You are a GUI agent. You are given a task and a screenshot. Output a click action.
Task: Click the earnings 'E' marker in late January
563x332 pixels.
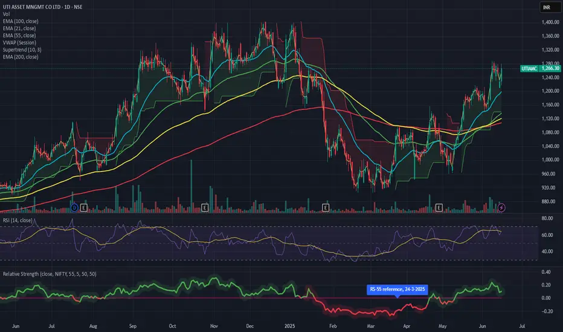(326, 208)
